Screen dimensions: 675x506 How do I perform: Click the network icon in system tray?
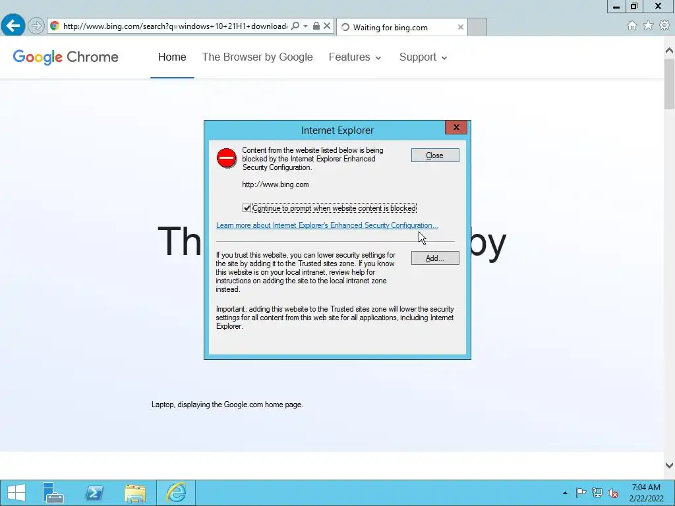click(x=597, y=493)
